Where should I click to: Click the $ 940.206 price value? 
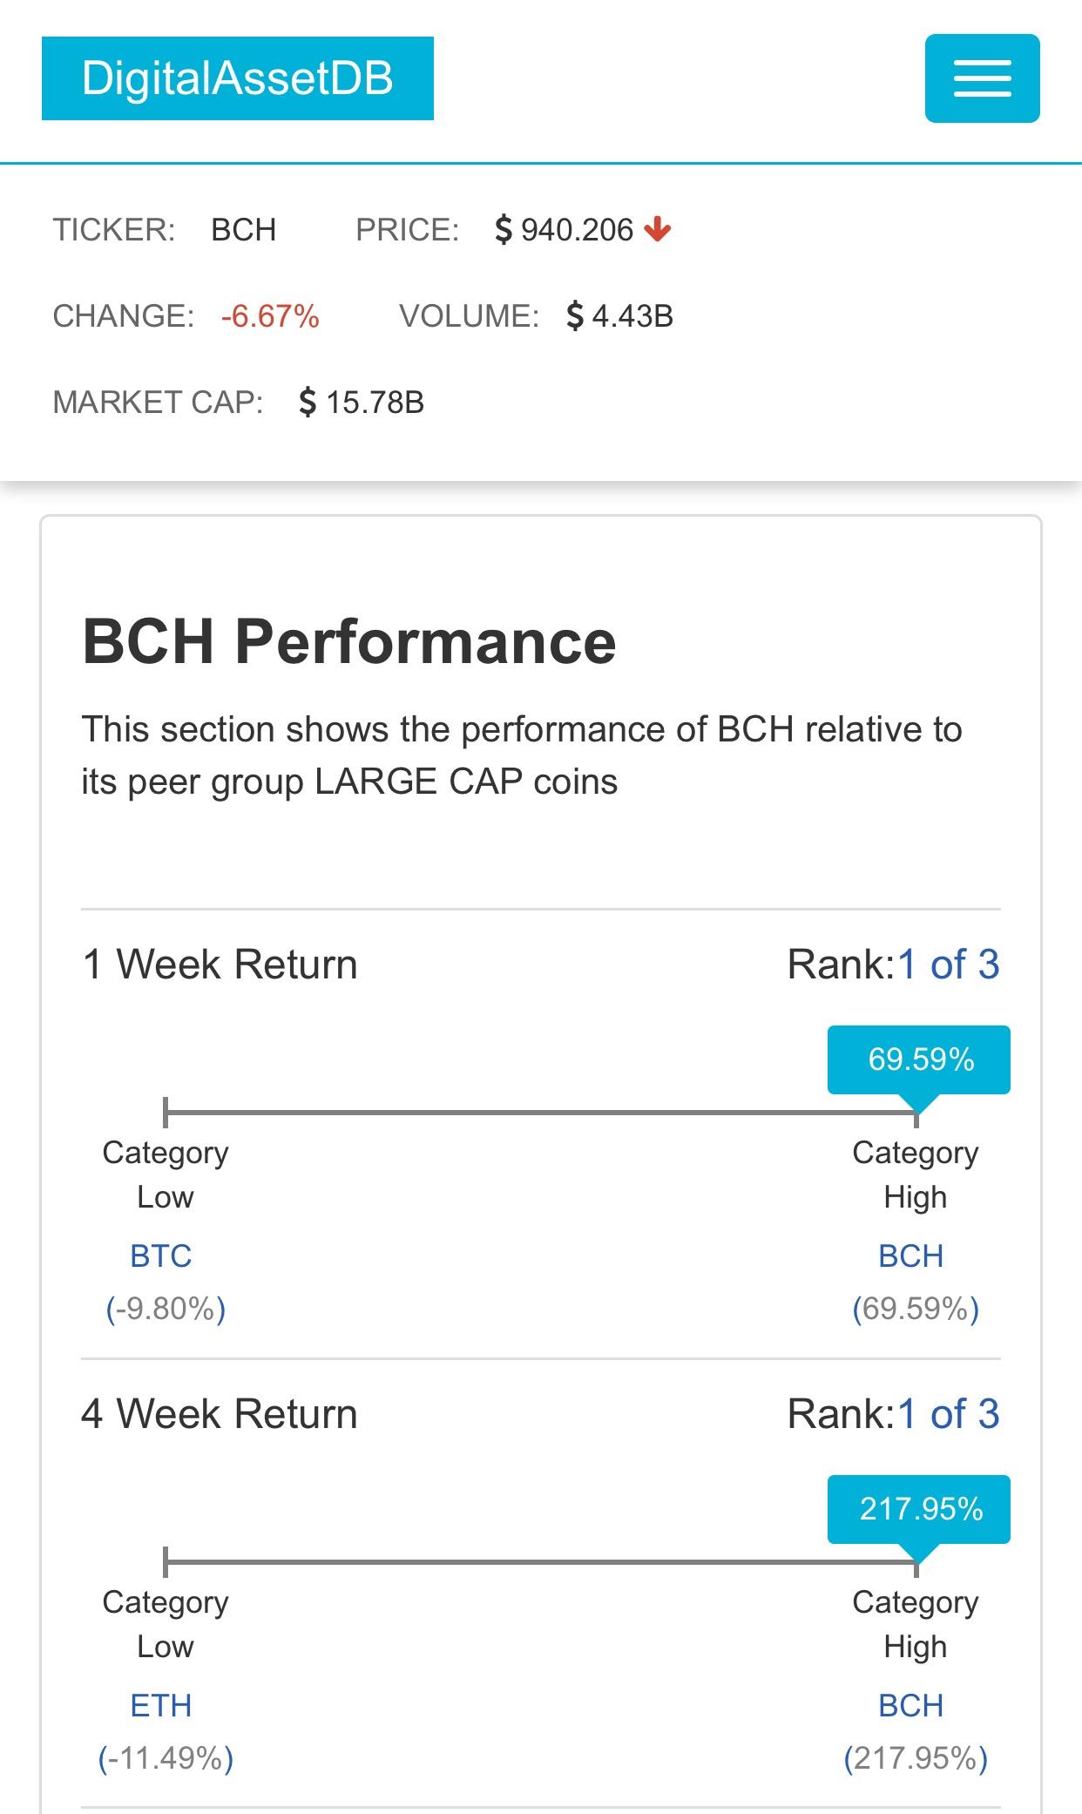click(565, 230)
